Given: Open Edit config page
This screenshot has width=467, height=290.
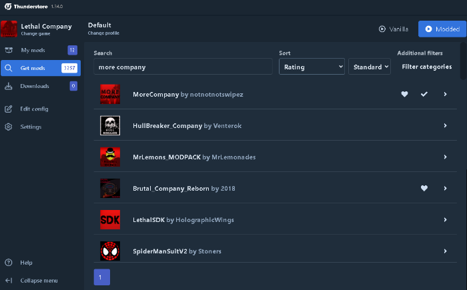Looking at the screenshot, I should pos(41,109).
